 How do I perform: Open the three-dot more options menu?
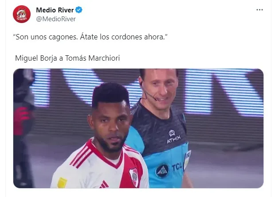click(259, 10)
